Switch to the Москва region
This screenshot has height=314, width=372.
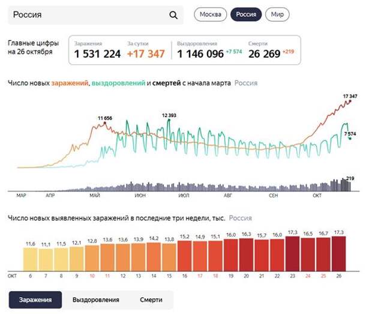pos(210,14)
